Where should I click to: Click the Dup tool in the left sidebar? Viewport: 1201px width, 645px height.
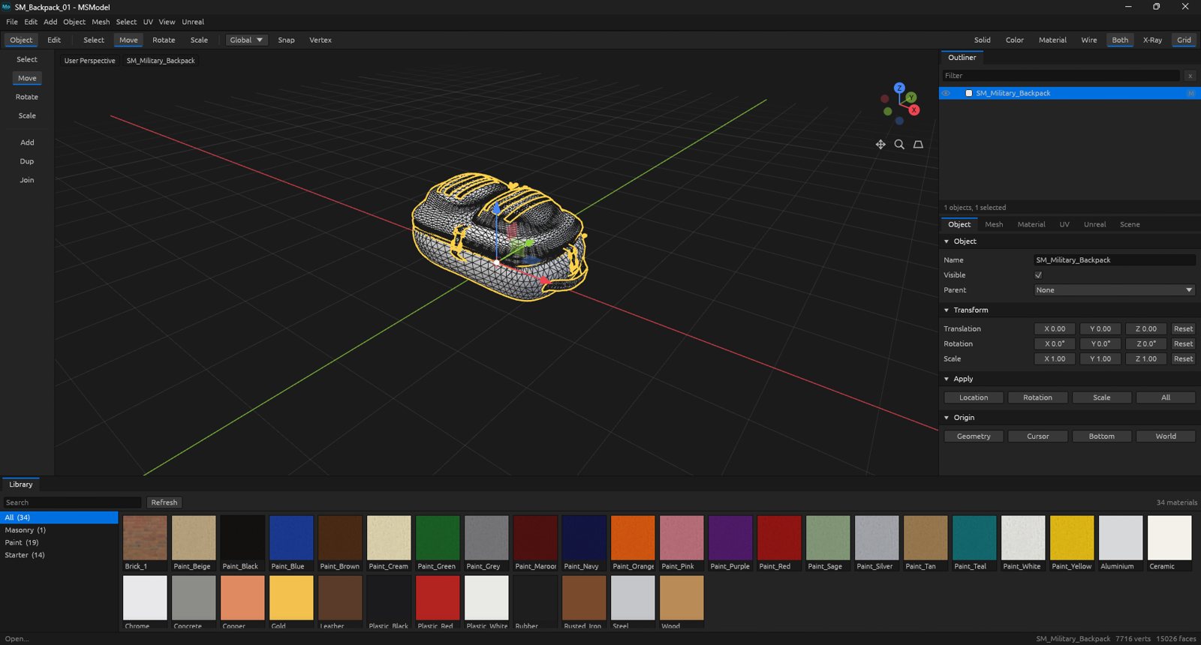(x=27, y=161)
